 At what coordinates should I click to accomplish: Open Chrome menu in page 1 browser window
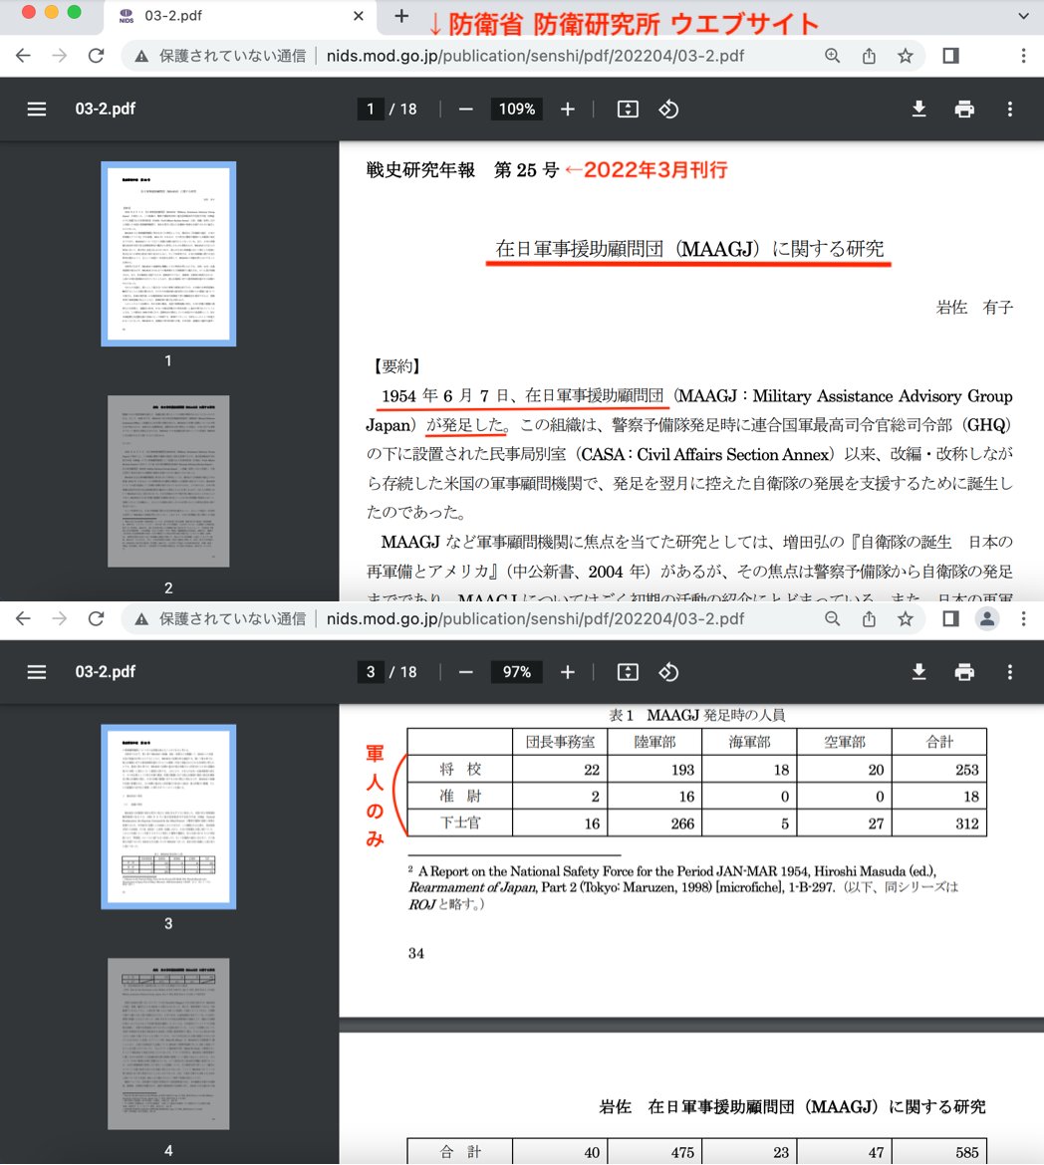click(x=1023, y=56)
